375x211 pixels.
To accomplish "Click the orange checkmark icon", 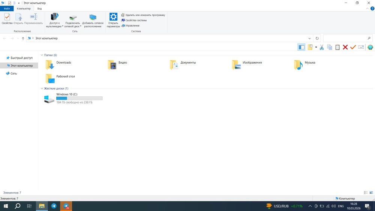I will click(x=353, y=47).
